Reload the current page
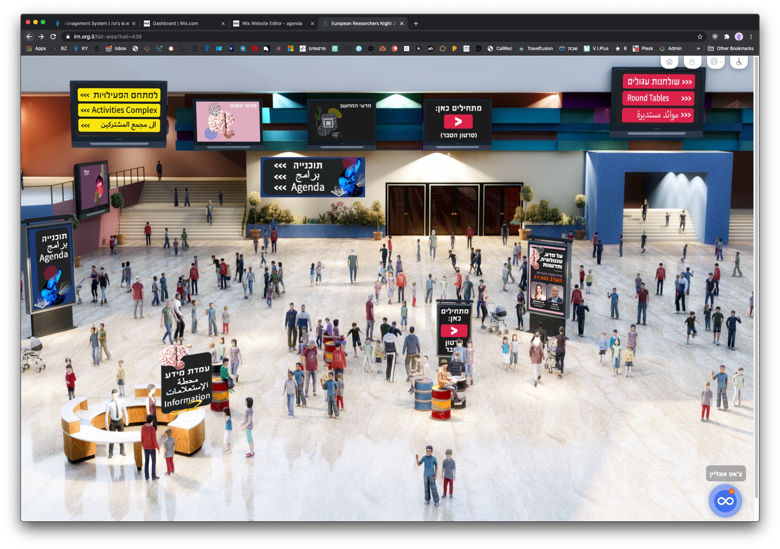 [53, 37]
